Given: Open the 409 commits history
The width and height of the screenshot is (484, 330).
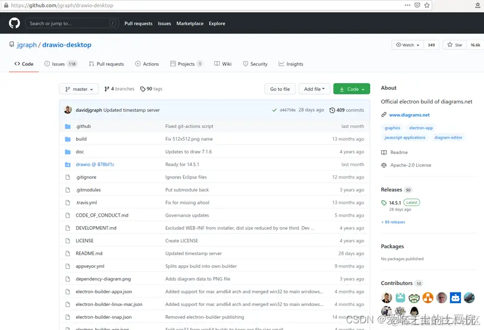Looking at the screenshot, I should tap(347, 110).
